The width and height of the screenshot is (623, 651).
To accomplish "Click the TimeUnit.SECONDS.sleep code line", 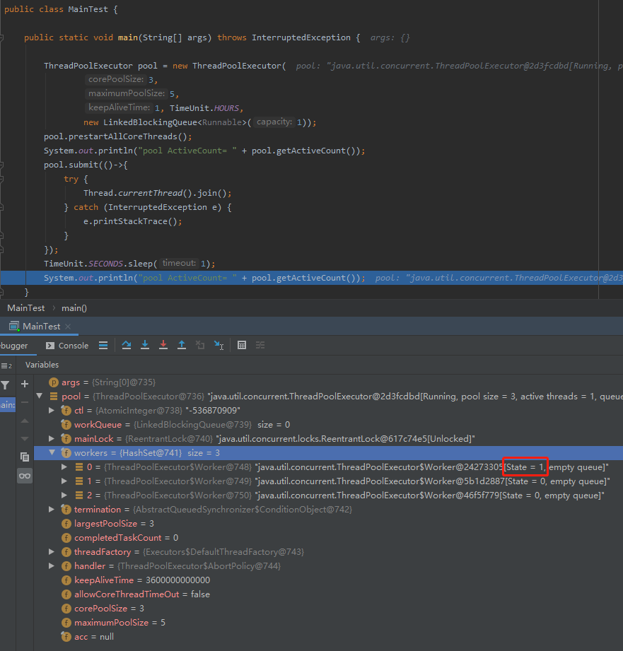I will 129,264.
